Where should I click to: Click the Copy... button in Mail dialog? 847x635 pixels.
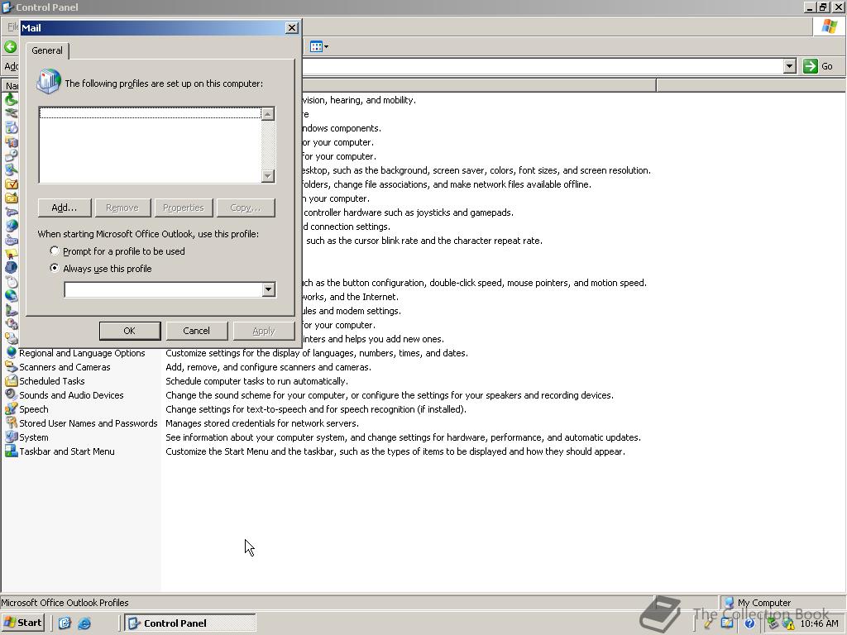245,208
